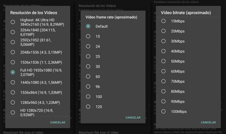Viewport: 226px width, 134px height.
Task: Select 60 frame rate option
Action: (x=88, y=76)
